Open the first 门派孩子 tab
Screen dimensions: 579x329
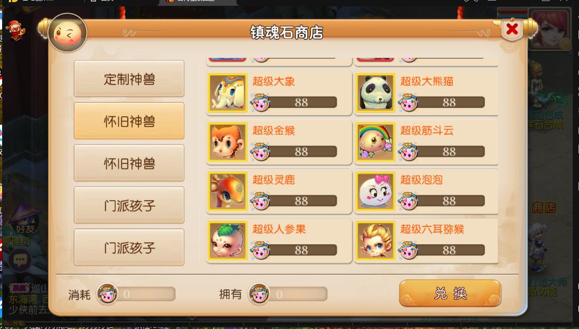[x=129, y=205]
